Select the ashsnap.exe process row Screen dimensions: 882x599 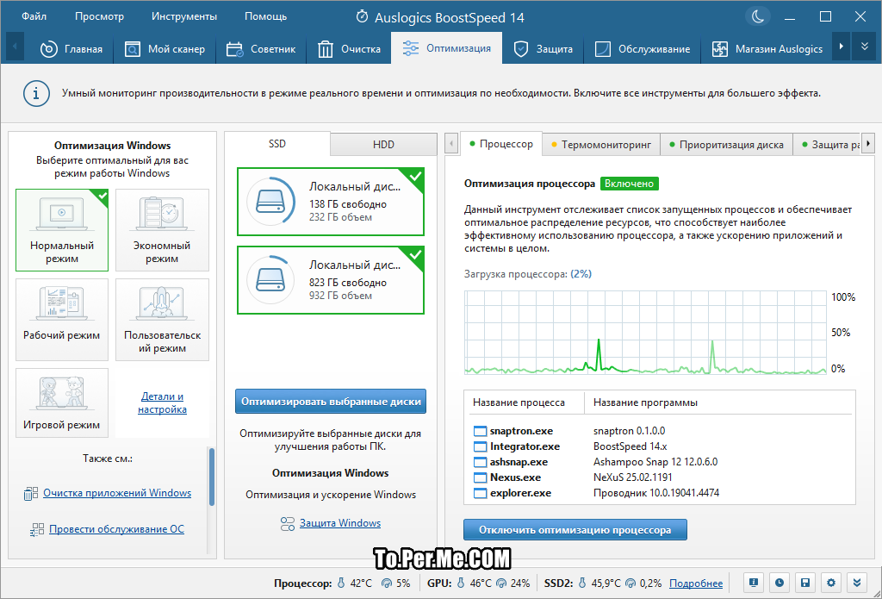(x=660, y=462)
